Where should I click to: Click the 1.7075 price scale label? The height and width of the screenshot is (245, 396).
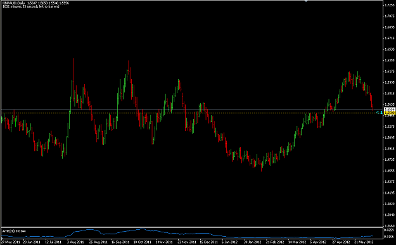(x=389, y=16)
